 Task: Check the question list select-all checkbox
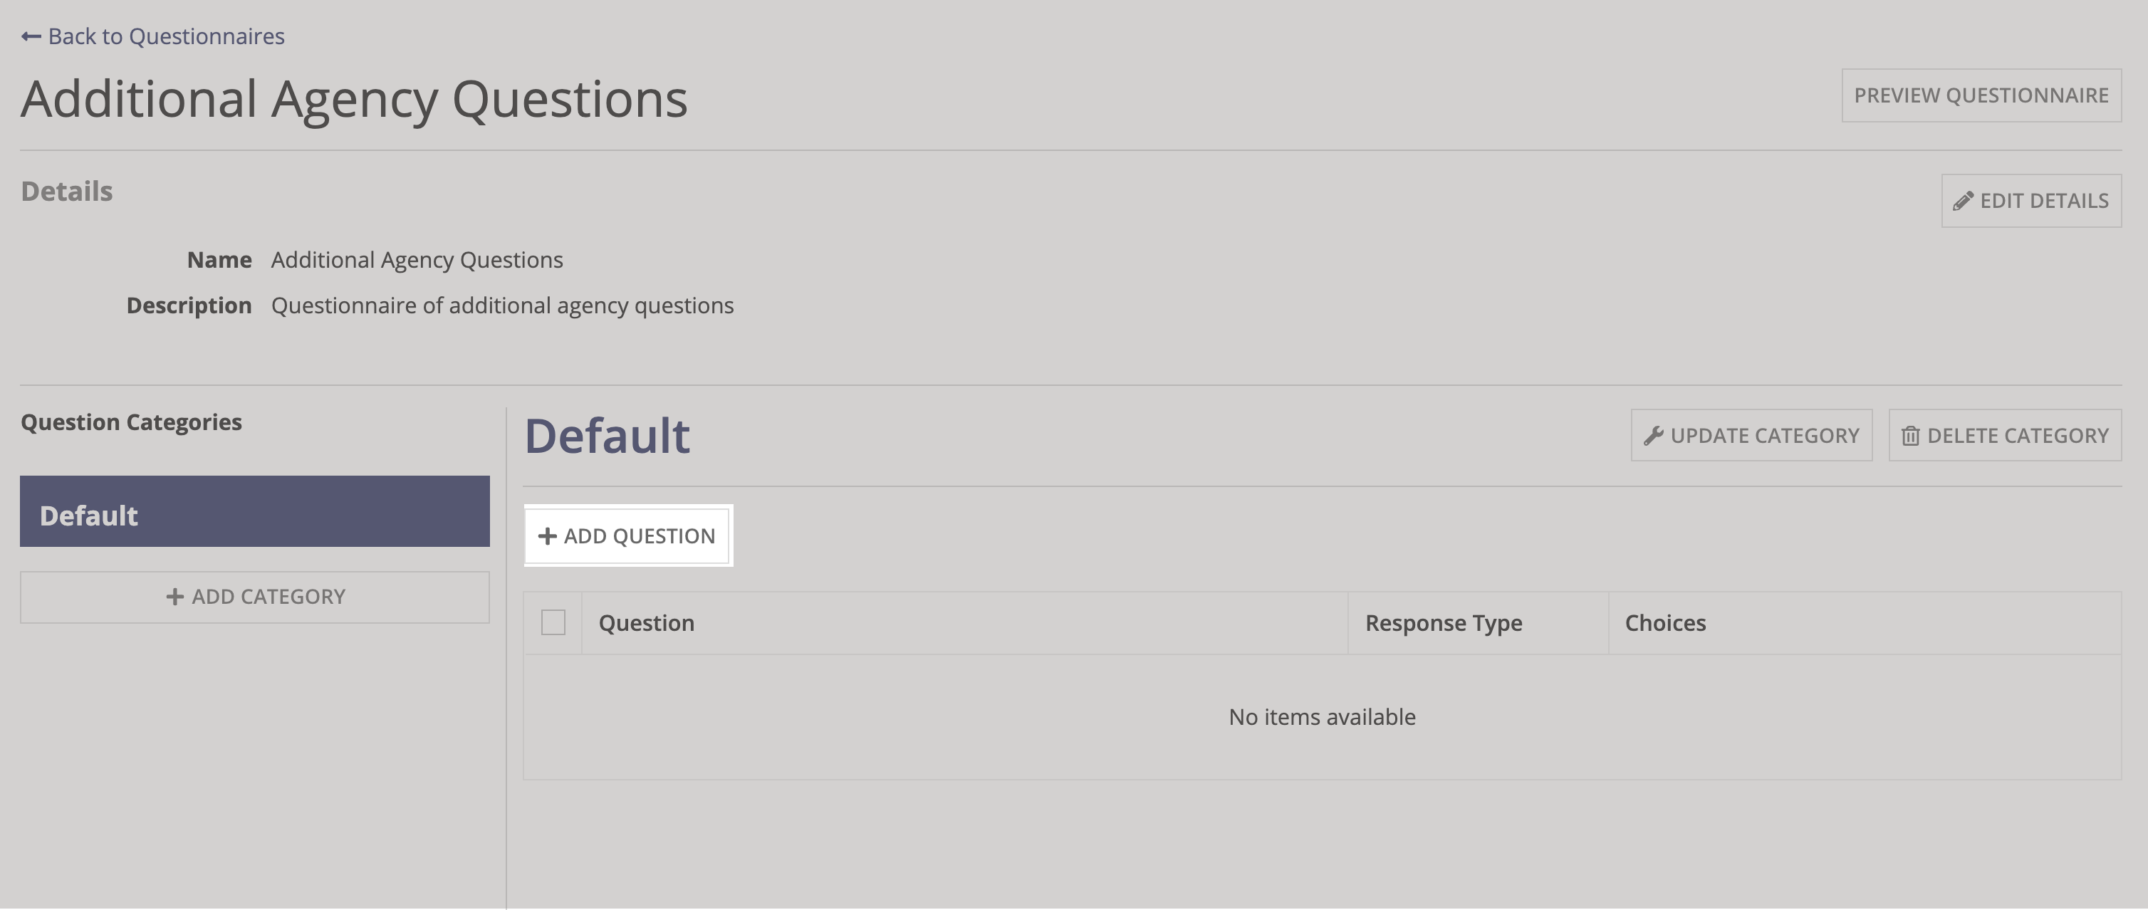[555, 622]
